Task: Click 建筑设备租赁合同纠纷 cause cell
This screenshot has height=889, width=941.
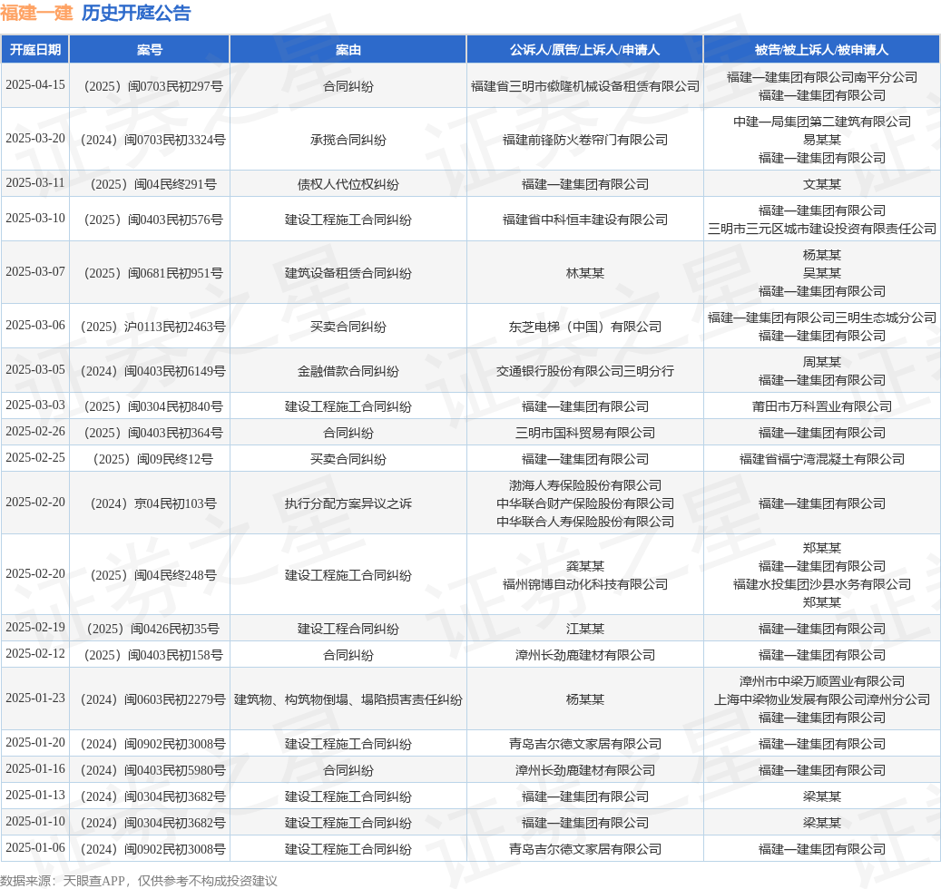Action: tap(348, 273)
